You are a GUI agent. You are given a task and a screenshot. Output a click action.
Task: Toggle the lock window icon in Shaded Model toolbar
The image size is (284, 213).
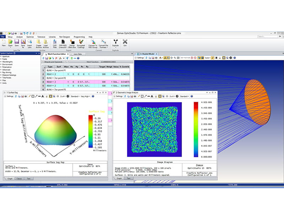pyautogui.click(x=220, y=58)
